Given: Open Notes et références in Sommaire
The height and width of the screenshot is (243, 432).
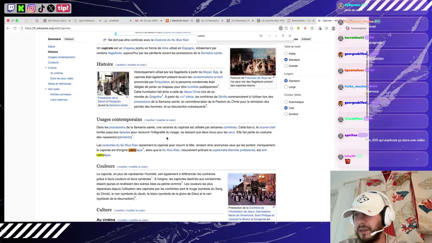Looking at the screenshot, I should click(59, 84).
